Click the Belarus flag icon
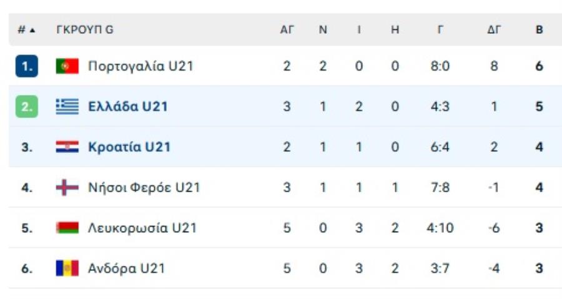The height and width of the screenshot is (299, 562). click(x=67, y=228)
